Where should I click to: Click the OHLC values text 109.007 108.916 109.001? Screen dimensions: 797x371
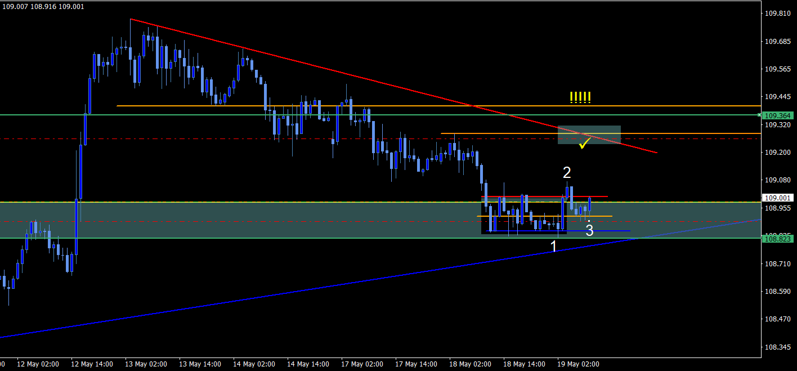tap(43, 7)
